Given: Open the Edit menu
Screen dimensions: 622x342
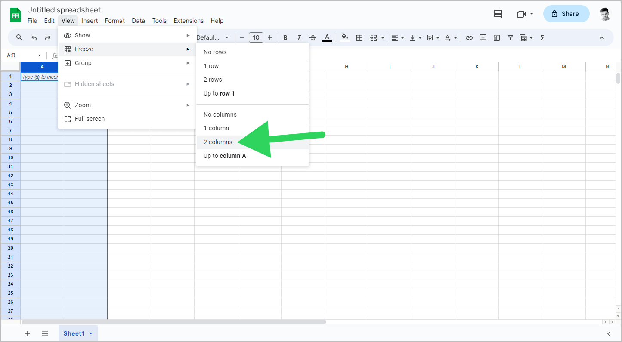Looking at the screenshot, I should pyautogui.click(x=50, y=21).
